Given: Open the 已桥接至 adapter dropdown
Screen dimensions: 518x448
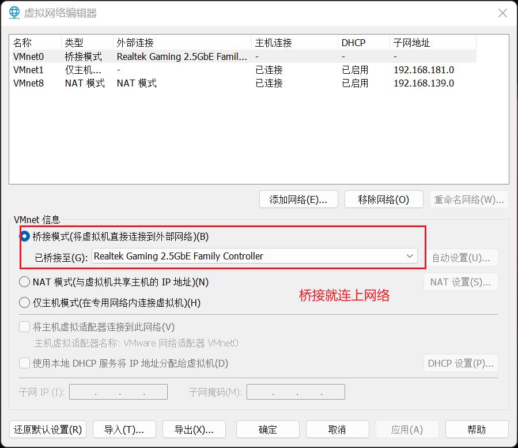Looking at the screenshot, I should point(254,256).
